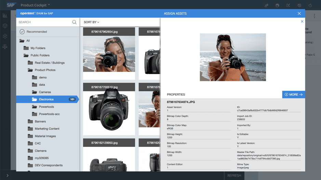
Task: Open the Powertools-acc folder
Action: coord(46,114)
